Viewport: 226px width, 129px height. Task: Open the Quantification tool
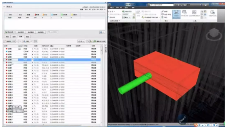tap(194, 13)
